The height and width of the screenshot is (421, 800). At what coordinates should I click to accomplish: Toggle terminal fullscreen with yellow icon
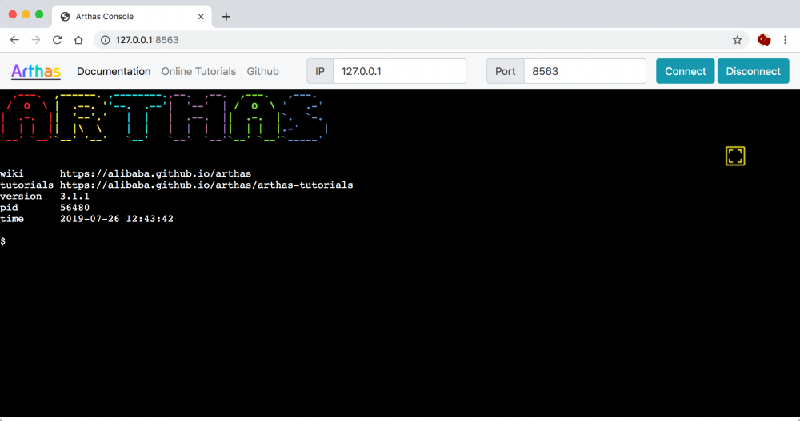735,156
